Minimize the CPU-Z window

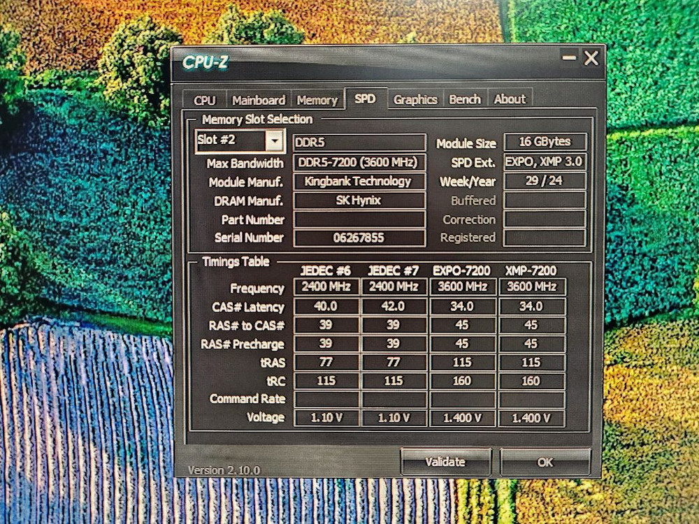point(568,57)
